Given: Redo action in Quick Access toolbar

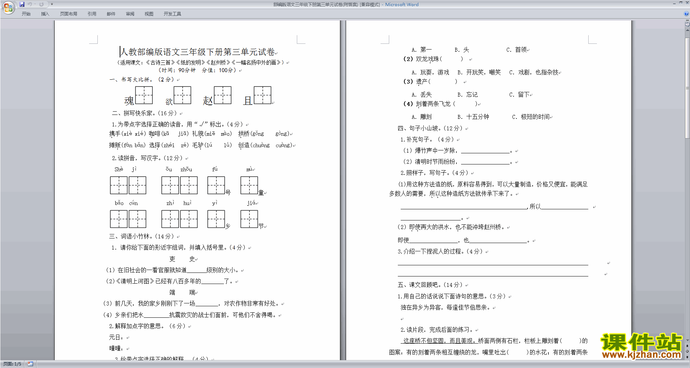Looking at the screenshot, I should pos(41,4).
